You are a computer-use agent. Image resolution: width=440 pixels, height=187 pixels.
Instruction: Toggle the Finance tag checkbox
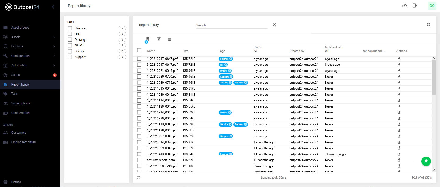(70, 28)
